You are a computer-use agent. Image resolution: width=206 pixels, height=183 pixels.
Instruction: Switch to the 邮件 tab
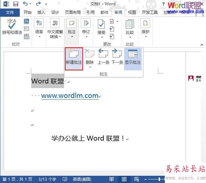point(104,12)
